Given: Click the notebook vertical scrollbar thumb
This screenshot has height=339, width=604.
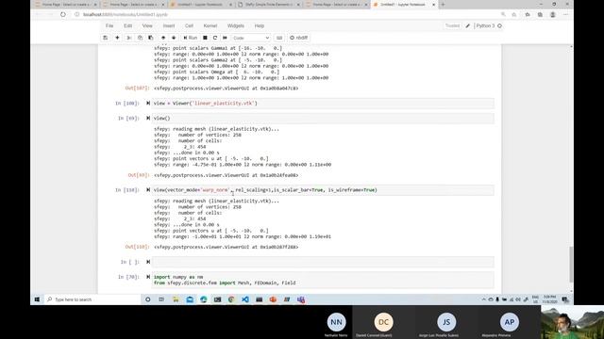Looking at the screenshot, I should [x=571, y=265].
